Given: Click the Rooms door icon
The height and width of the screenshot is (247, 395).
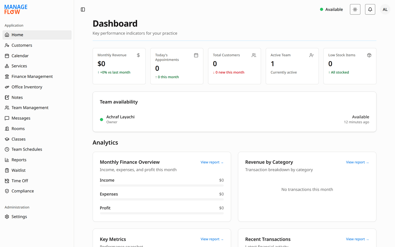Looking at the screenshot, I should (7, 129).
